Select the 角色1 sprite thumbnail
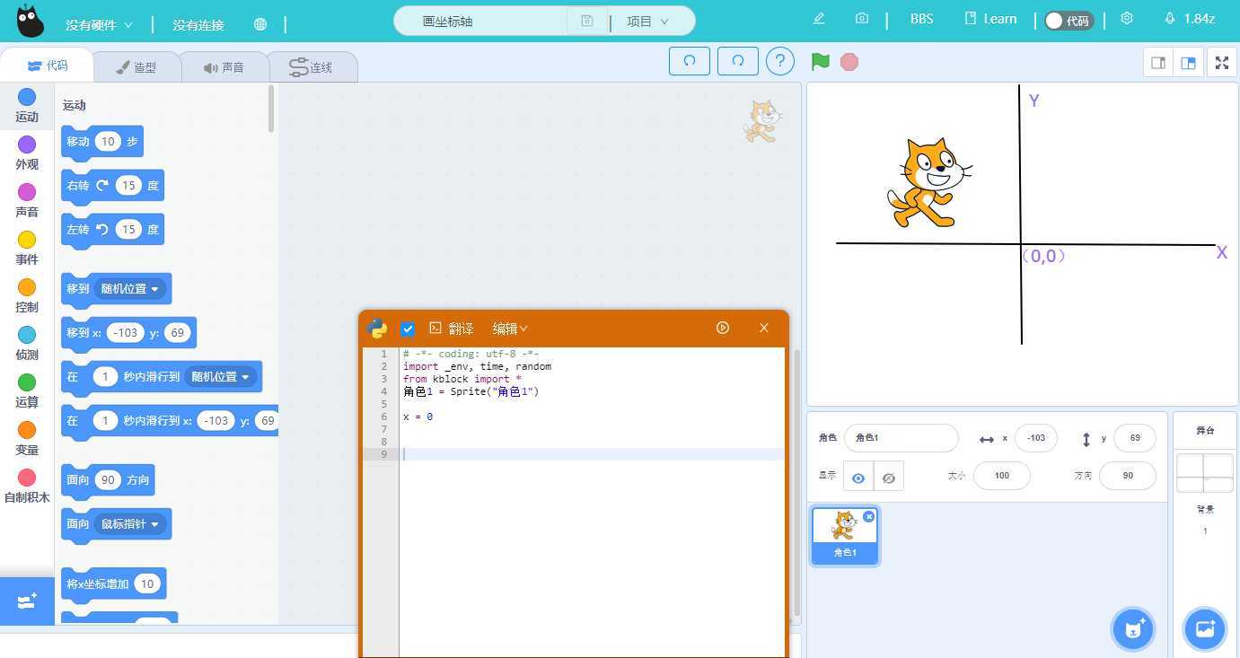 [x=845, y=536]
